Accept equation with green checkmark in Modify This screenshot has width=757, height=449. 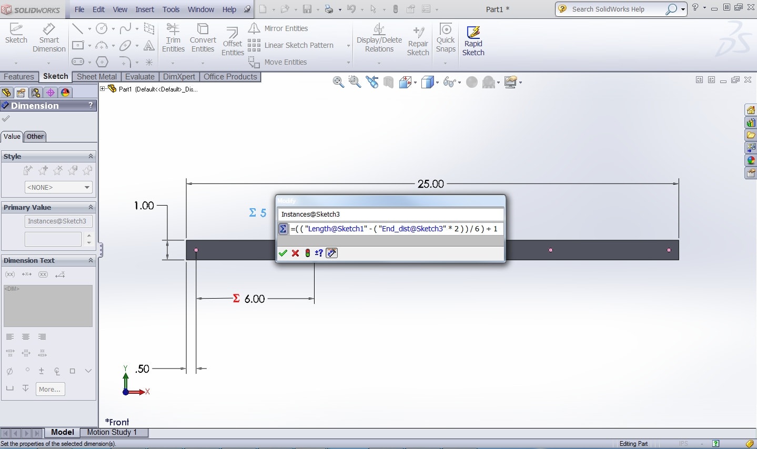coord(283,253)
